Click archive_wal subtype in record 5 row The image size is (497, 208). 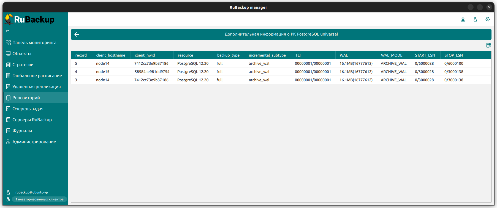point(259,63)
